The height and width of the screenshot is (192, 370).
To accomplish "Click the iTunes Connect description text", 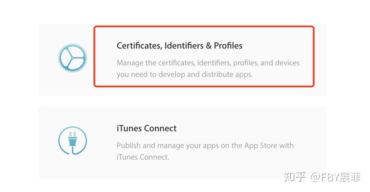I will 205,151.
